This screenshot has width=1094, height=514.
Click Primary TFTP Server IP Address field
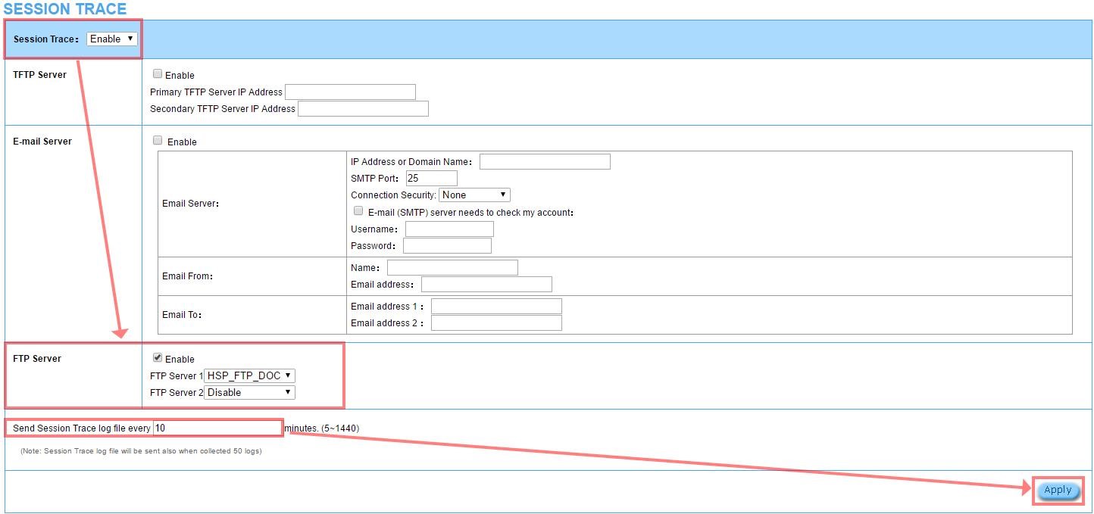tap(350, 92)
